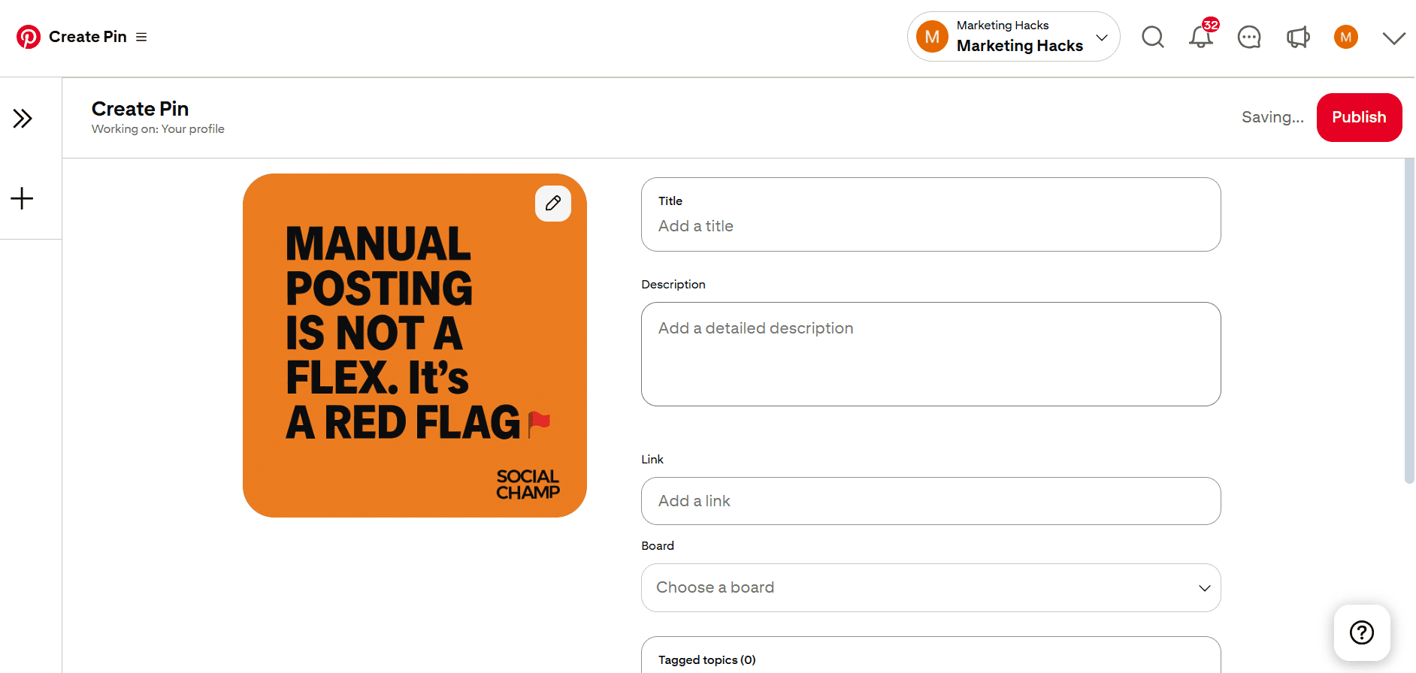Click the orange pin image thumbnail

pos(414,346)
